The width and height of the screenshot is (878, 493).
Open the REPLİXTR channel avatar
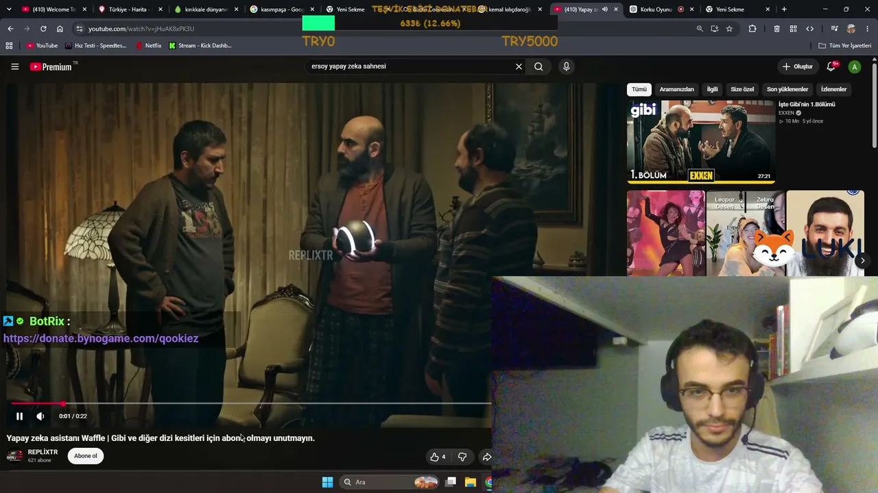click(x=14, y=456)
